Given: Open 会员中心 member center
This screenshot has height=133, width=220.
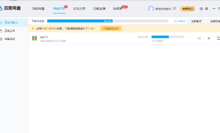Looking at the screenshot, I should 188,9.
